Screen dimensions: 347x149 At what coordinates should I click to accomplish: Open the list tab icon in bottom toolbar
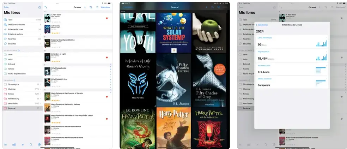click(x=5, y=144)
